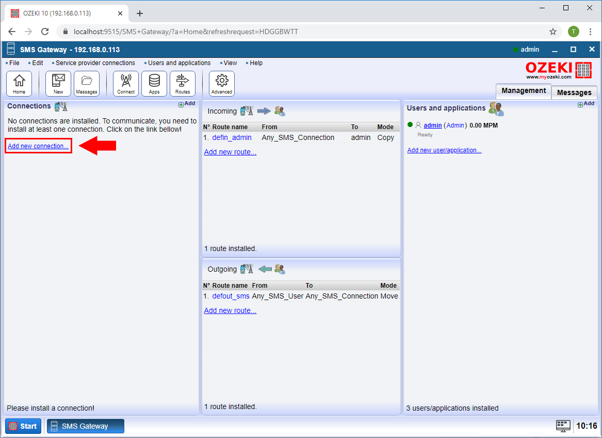Open the Messages folder toolbar icon

87,84
